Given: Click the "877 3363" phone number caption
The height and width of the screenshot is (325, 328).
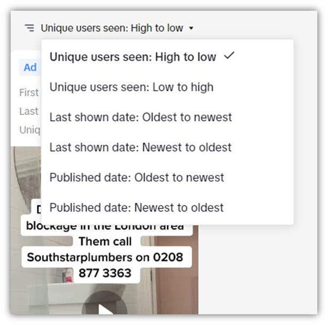Looking at the screenshot, I should click(x=105, y=273).
